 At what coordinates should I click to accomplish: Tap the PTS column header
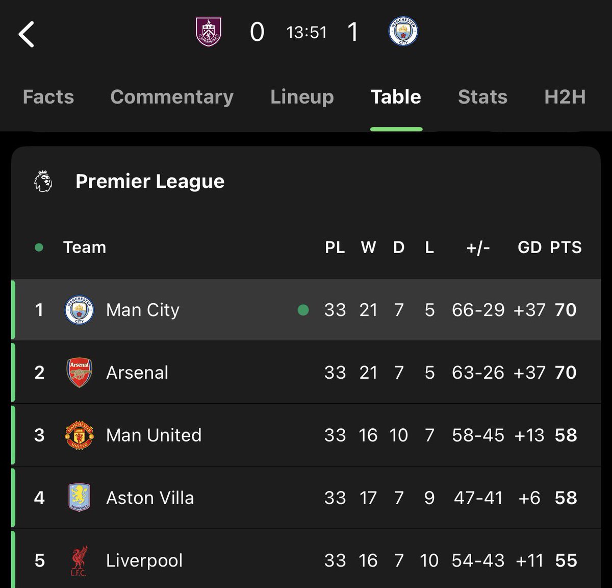[566, 248]
